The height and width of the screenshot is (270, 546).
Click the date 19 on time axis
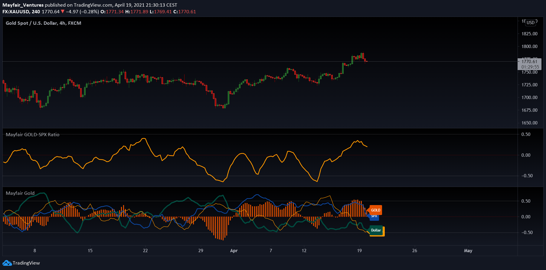(359, 251)
